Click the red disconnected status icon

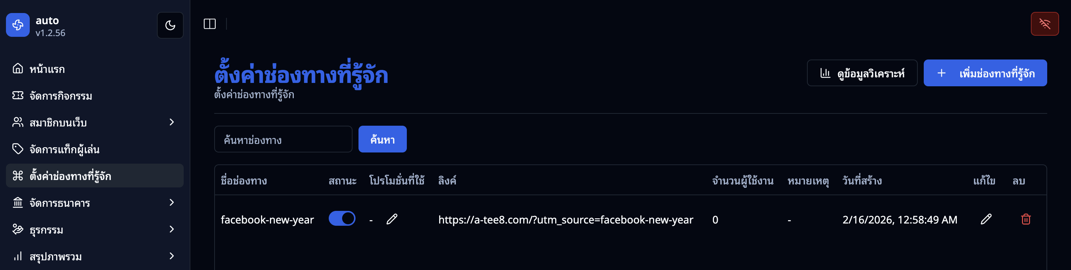pyautogui.click(x=1045, y=24)
